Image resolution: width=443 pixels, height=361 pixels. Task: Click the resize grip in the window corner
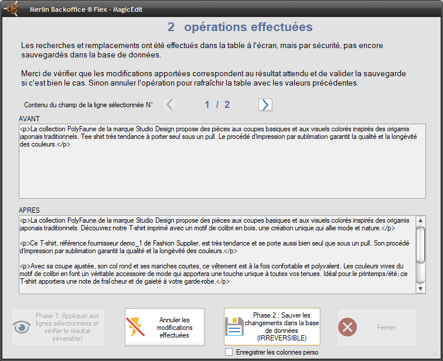pos(437,355)
